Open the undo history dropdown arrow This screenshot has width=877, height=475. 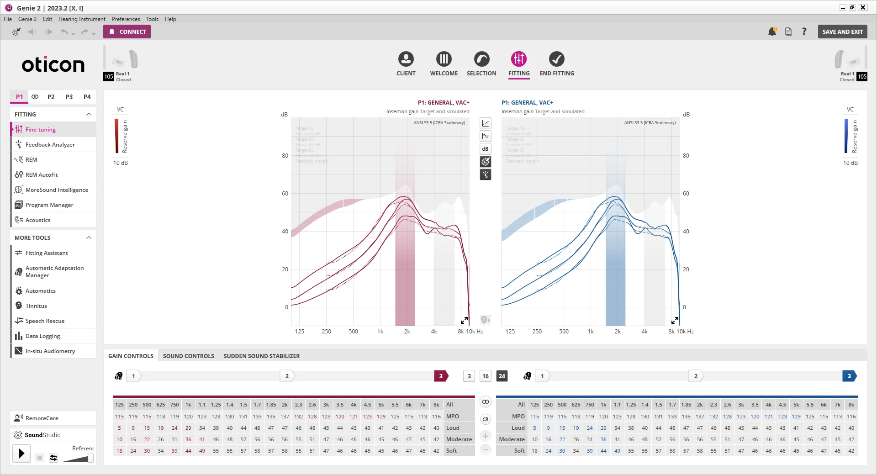(73, 34)
